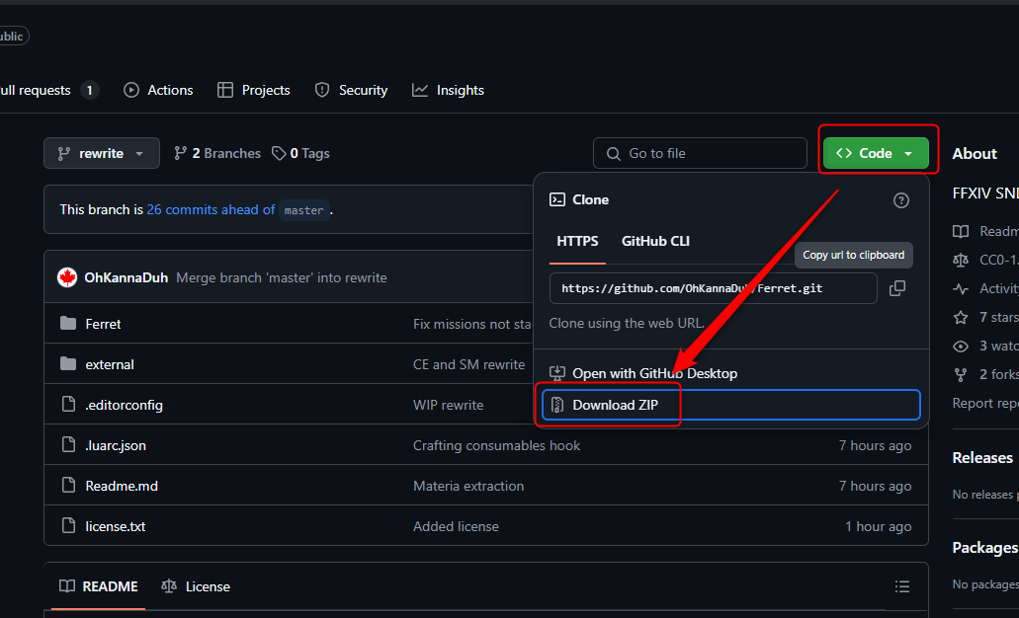Click the README outline list icon
The height and width of the screenshot is (618, 1019).
901,586
